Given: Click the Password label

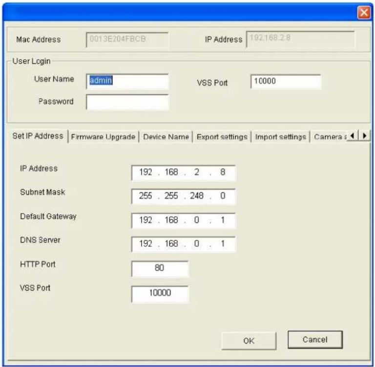Looking at the screenshot, I should (x=56, y=102).
